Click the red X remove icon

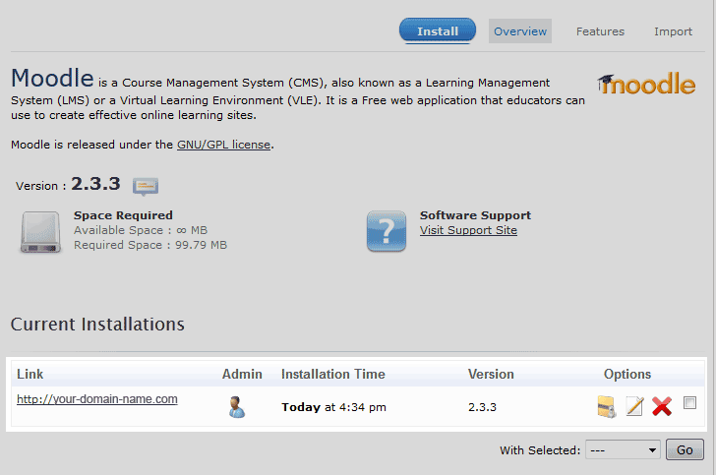[x=662, y=406]
